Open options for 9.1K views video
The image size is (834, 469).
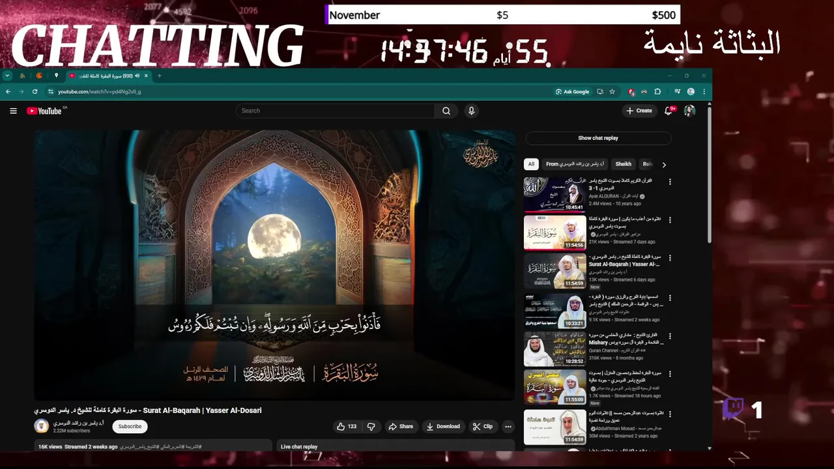pyautogui.click(x=670, y=298)
